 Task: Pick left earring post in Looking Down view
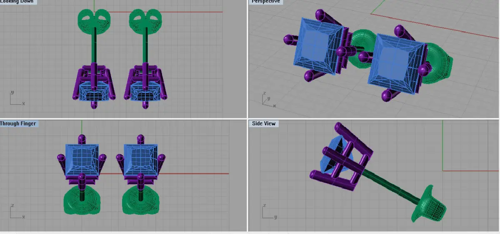(x=95, y=46)
